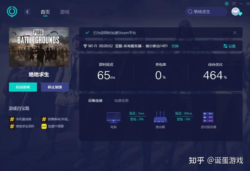Click the accelerator app logo icon
250x171 pixels.
coord(12,12)
